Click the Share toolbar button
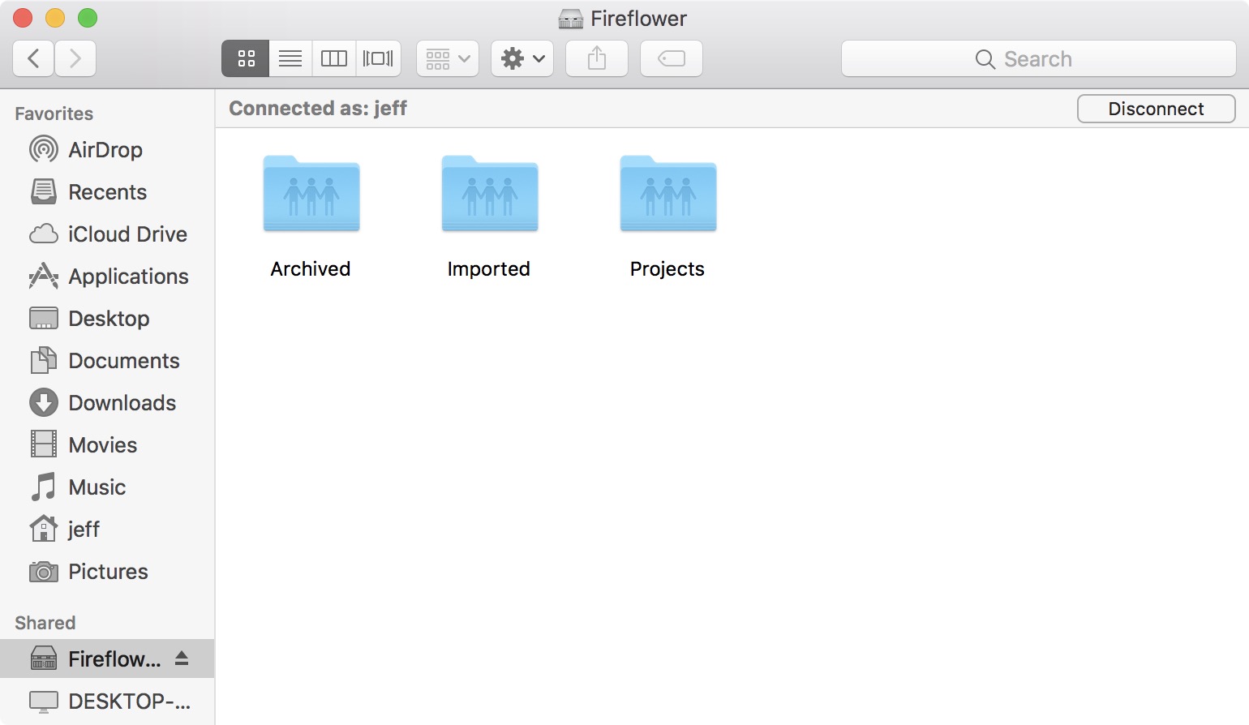Viewport: 1249px width, 725px height. click(597, 58)
